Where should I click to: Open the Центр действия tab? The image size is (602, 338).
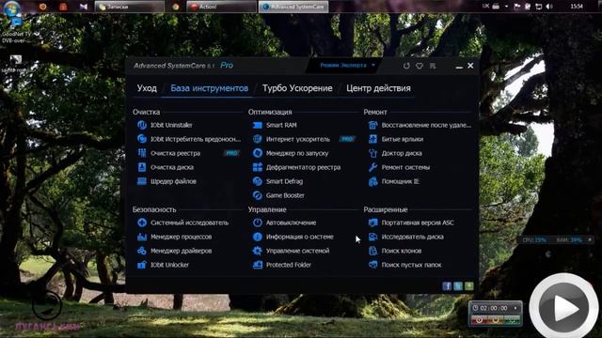[x=378, y=88]
